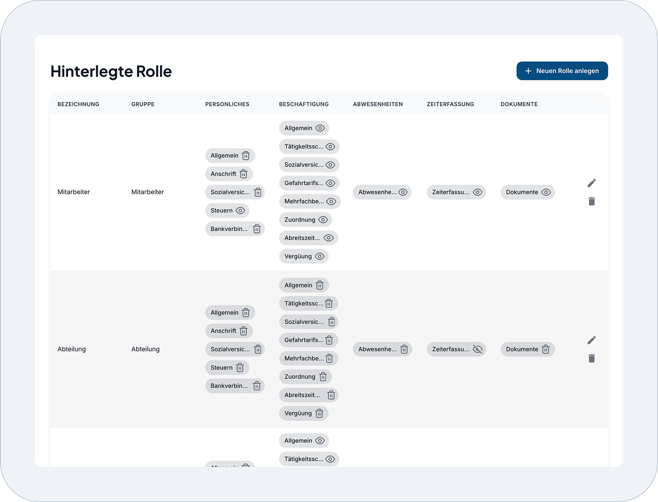
Task: Toggle crossed-out eye on Abteilung Zeiterfassu... chip
Action: (477, 349)
